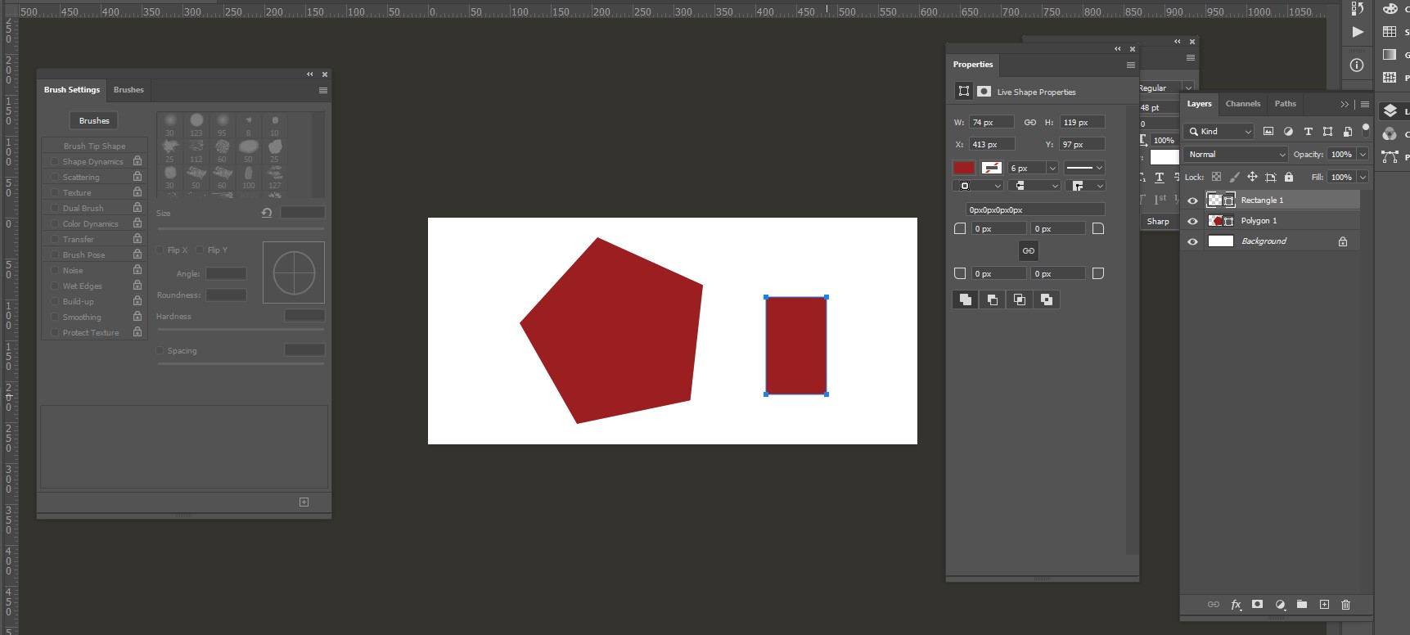Enable the Shape Dynamics checkbox
Viewport: 1410px width, 635px height.
pos(55,162)
